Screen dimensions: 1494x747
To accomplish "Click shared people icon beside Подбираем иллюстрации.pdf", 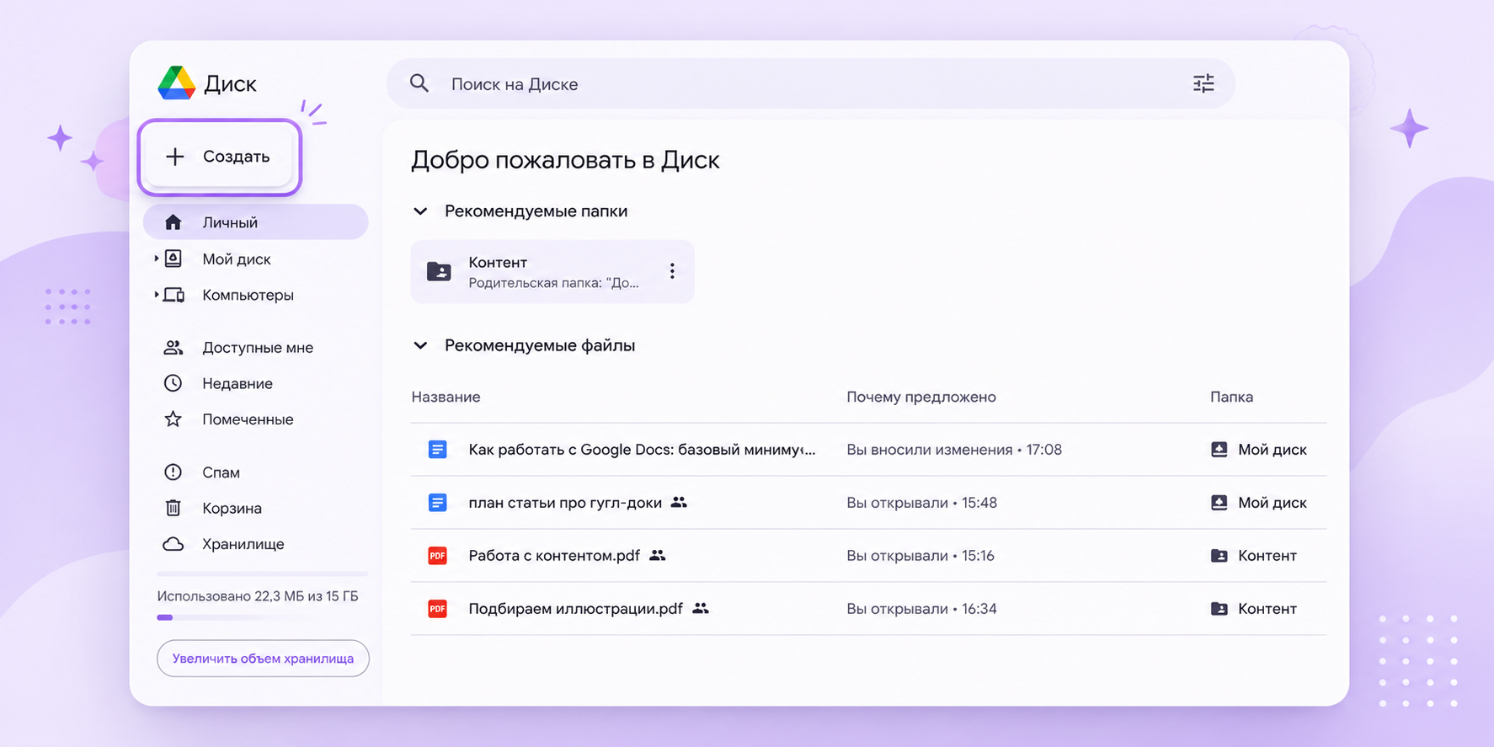I will click(701, 608).
